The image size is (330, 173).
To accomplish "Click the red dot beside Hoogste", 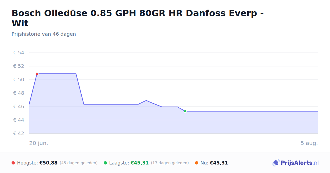I will pos(13,163).
